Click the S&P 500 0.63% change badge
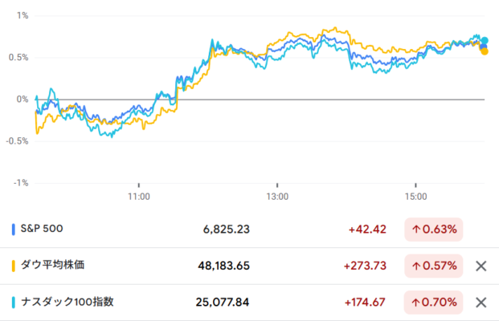Image resolution: width=499 pixels, height=321 pixels. click(434, 229)
